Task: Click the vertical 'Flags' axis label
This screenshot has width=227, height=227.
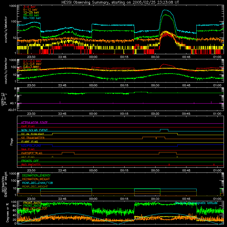Action: 12,142
